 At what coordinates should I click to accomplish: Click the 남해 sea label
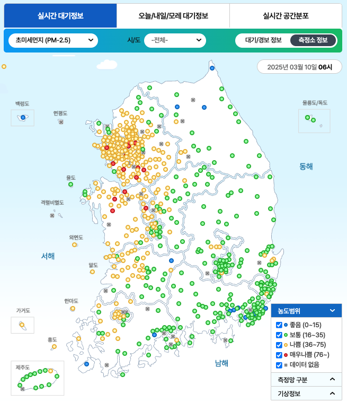click(x=221, y=363)
